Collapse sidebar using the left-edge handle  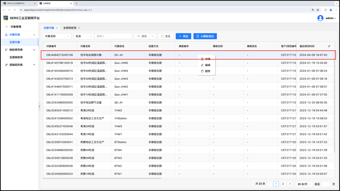click(39, 106)
